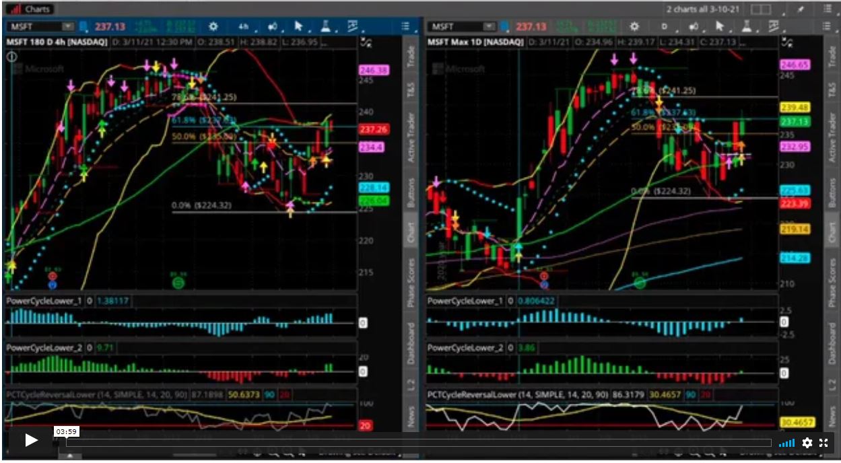This screenshot has height=463, width=841.
Task: Open right chart settings gear
Action: pos(634,26)
